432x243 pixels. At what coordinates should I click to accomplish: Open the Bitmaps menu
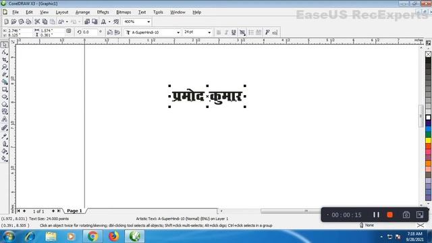click(124, 12)
